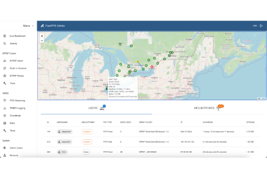Image resolution: width=267 pixels, height=178 pixels.
Task: Open RINEX Logging in the sidebar
Action: 17,108
